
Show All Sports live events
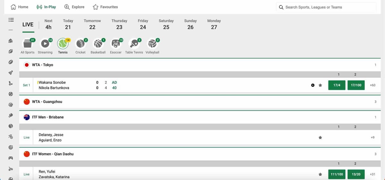(28, 46)
